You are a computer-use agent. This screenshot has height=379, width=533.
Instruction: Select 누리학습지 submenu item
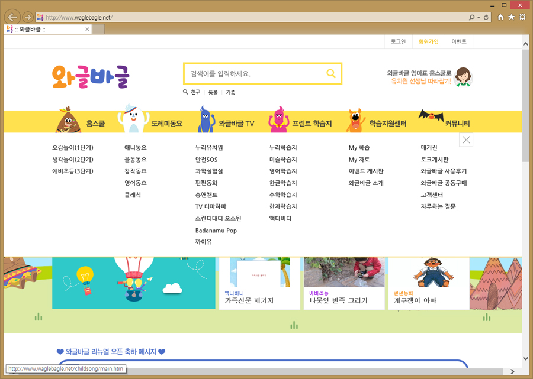point(283,148)
